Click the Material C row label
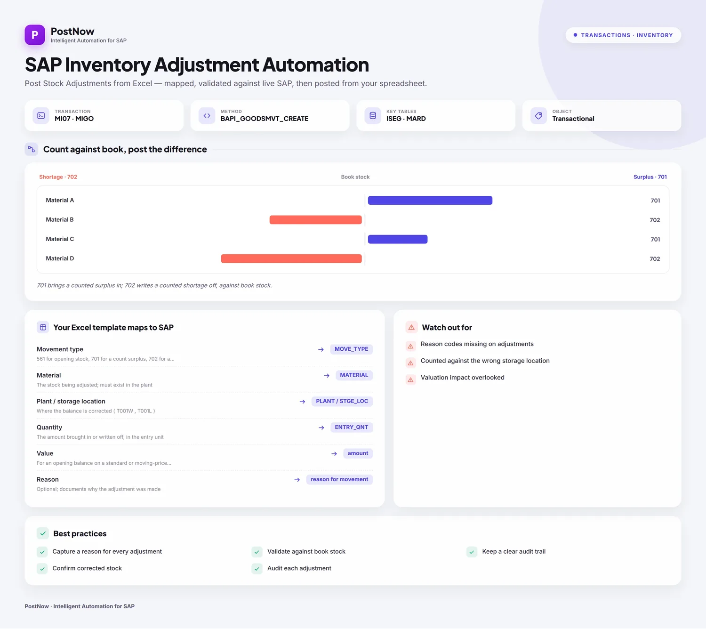Image resolution: width=706 pixels, height=629 pixels. point(60,239)
